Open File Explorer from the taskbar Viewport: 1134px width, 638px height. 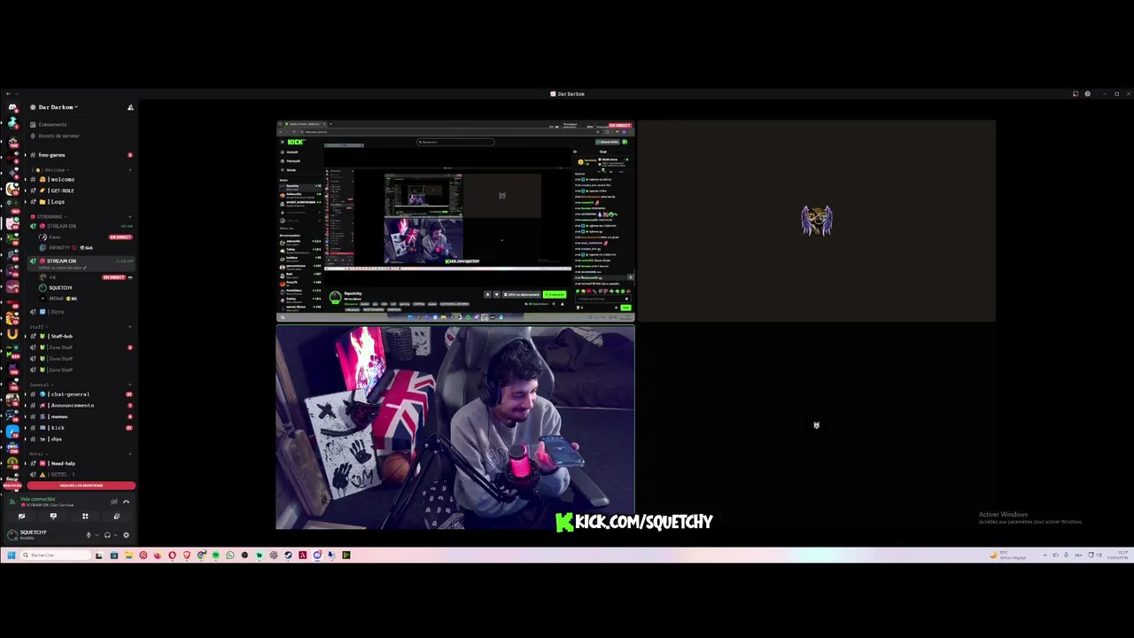tap(129, 555)
